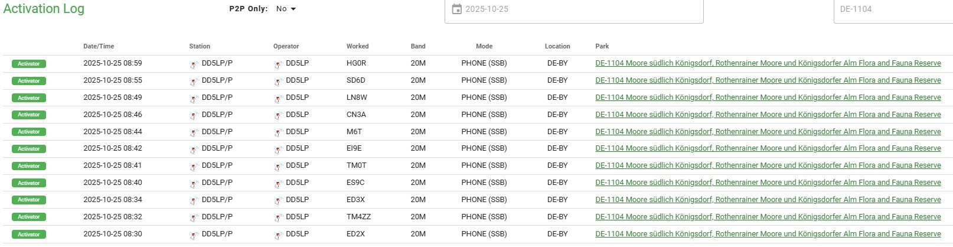
Task: Expand the P2P Only dropdown
Action: (286, 9)
